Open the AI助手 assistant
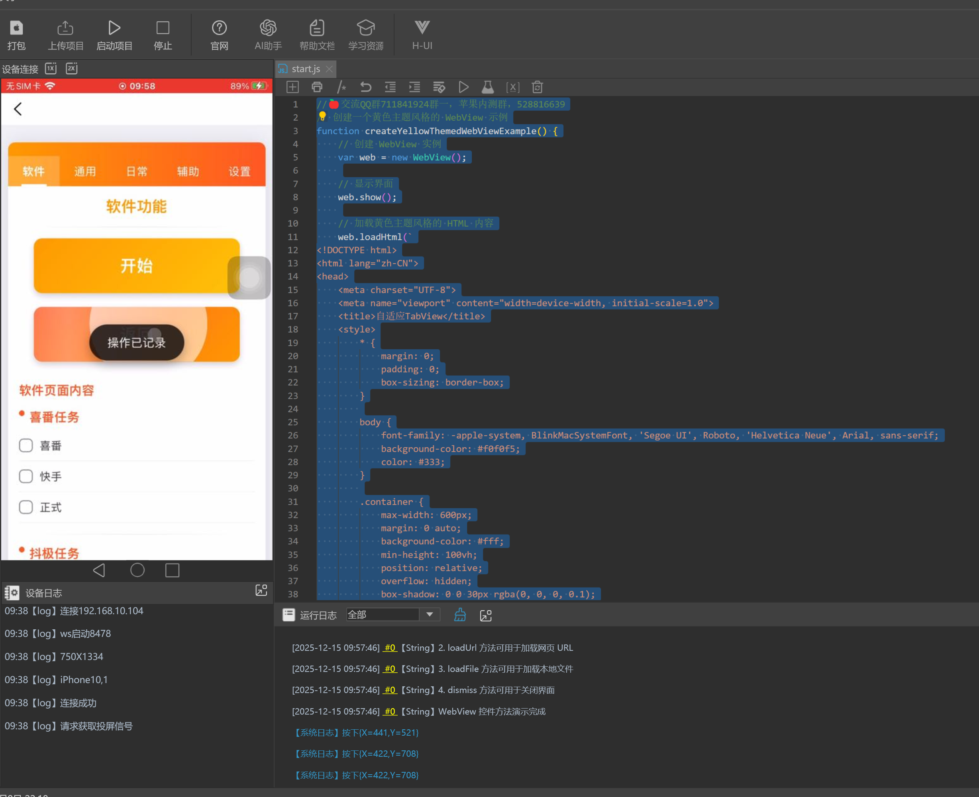Viewport: 979px width, 797px height. 268,28
